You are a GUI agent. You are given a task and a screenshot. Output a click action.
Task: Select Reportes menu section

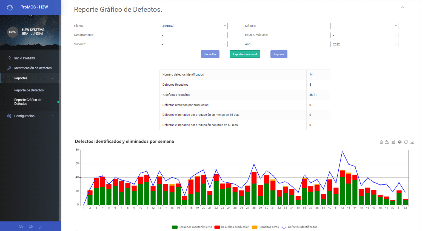point(30,78)
